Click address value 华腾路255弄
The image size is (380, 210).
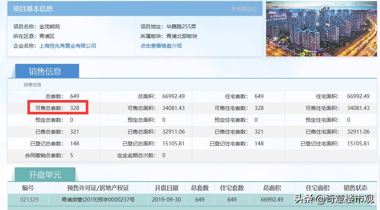pos(181,27)
